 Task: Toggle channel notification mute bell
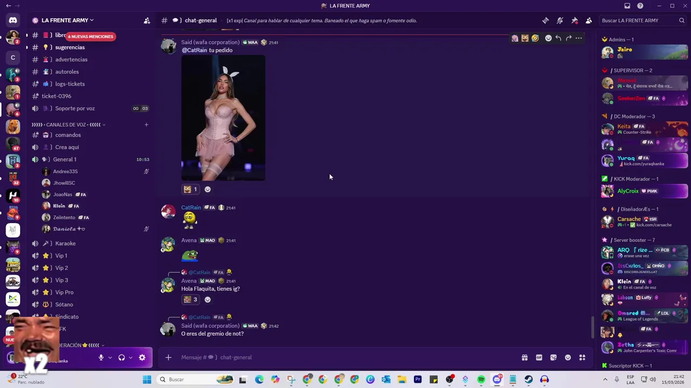click(x=560, y=20)
